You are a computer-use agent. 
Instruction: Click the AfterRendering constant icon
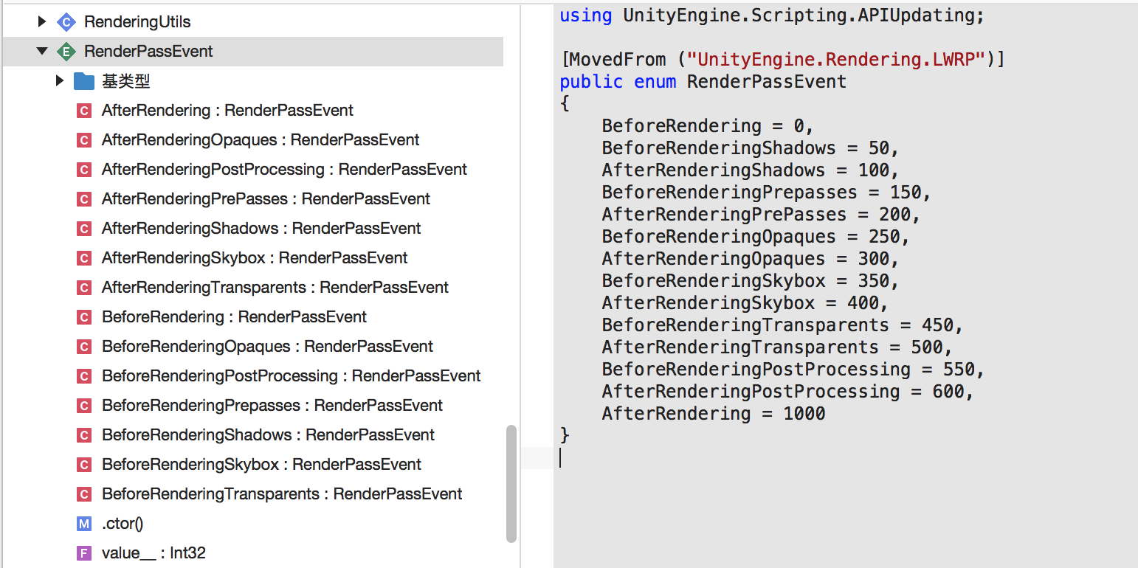pos(84,111)
